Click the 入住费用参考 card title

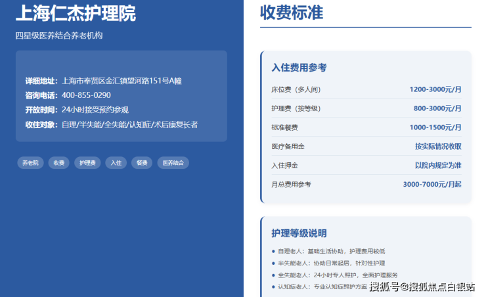tap(299, 67)
